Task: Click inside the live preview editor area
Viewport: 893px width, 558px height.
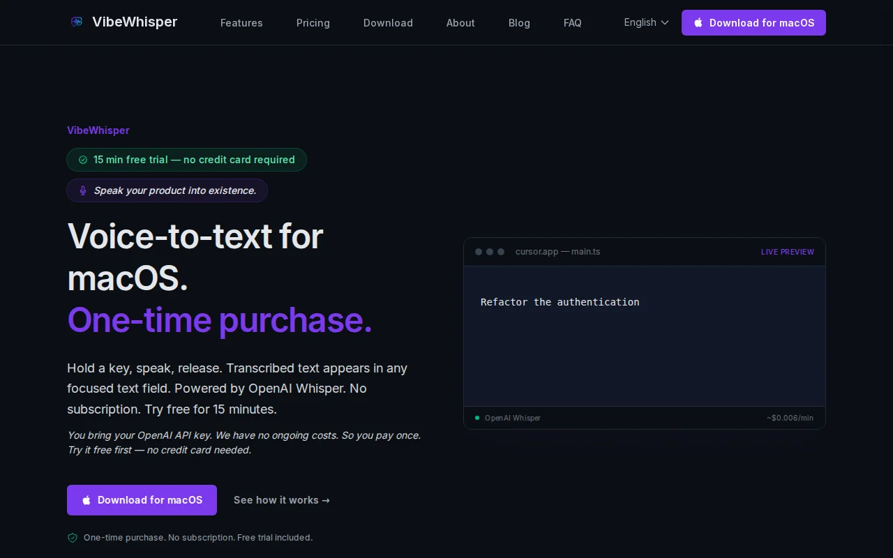Action: point(645,336)
